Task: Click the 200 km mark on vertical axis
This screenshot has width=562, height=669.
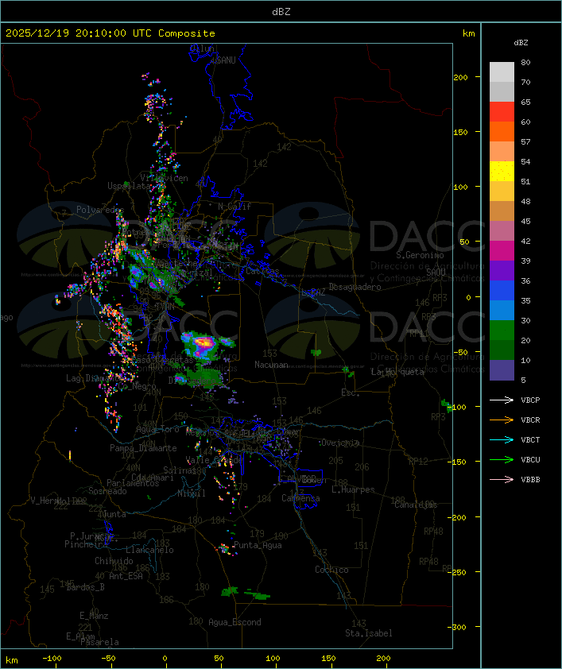Action: point(460,77)
